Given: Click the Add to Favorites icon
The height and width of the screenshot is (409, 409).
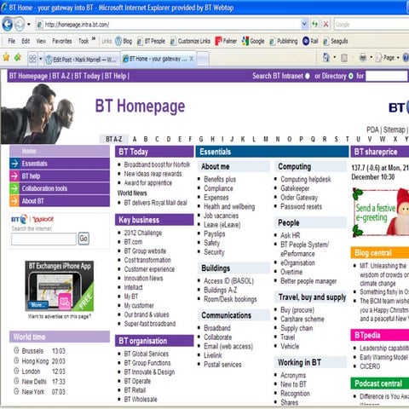Looking at the screenshot, I should tap(18, 58).
